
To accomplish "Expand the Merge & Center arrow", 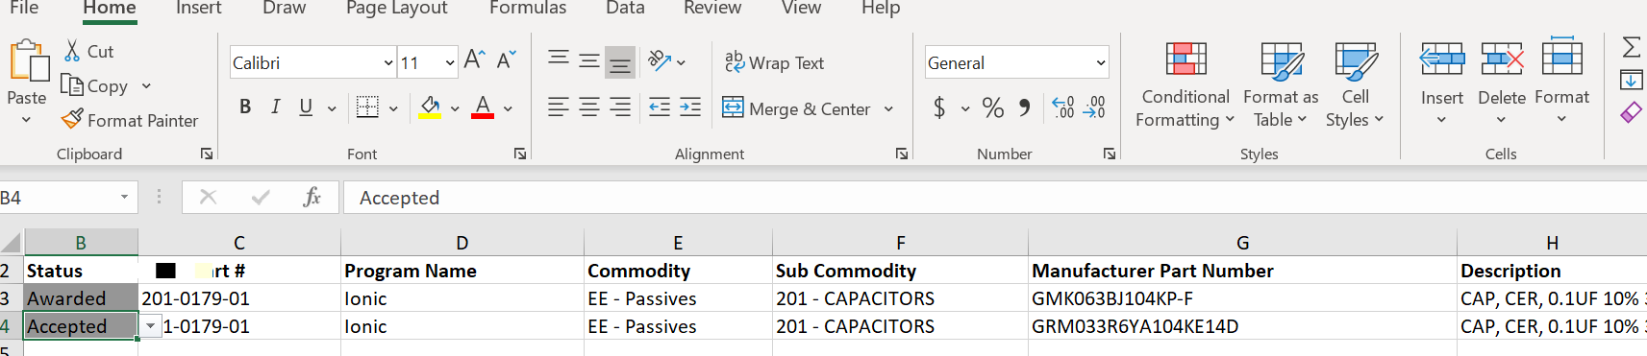I will (x=888, y=108).
